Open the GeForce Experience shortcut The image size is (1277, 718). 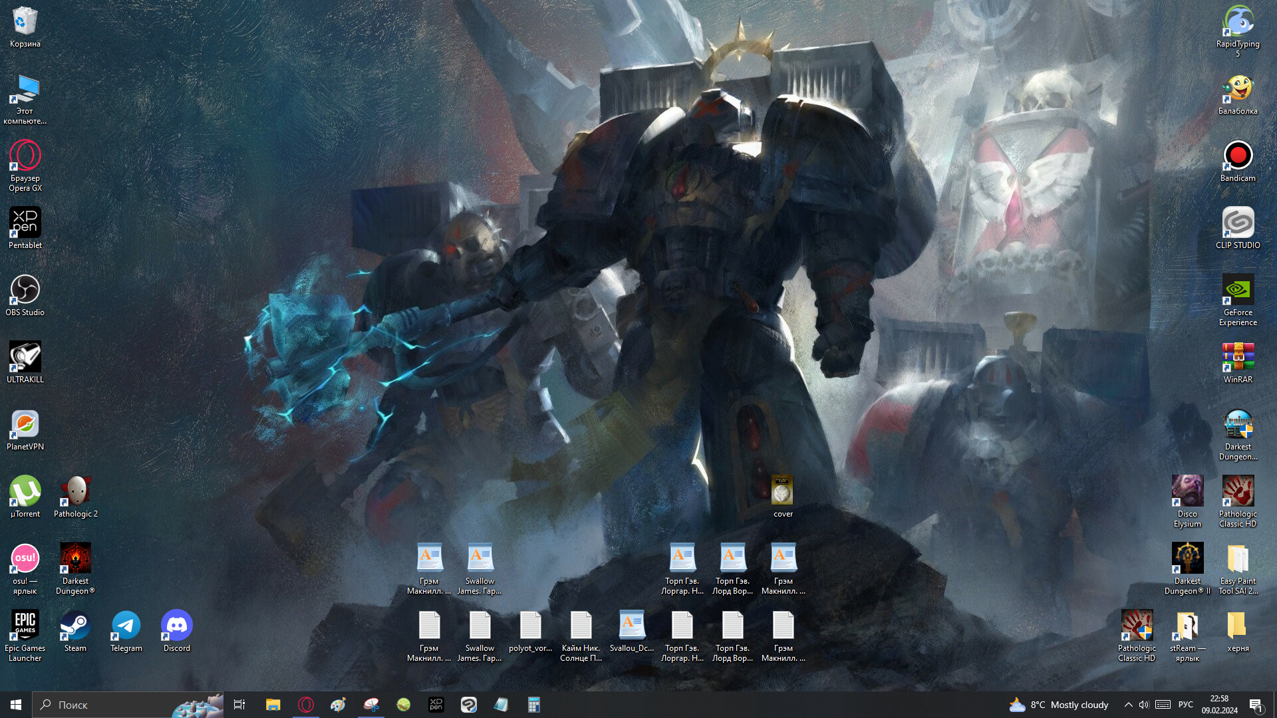(1238, 291)
